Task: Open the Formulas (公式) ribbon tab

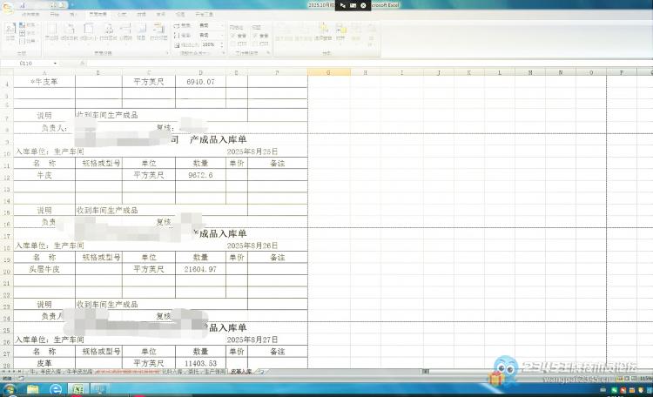Action: 121,15
